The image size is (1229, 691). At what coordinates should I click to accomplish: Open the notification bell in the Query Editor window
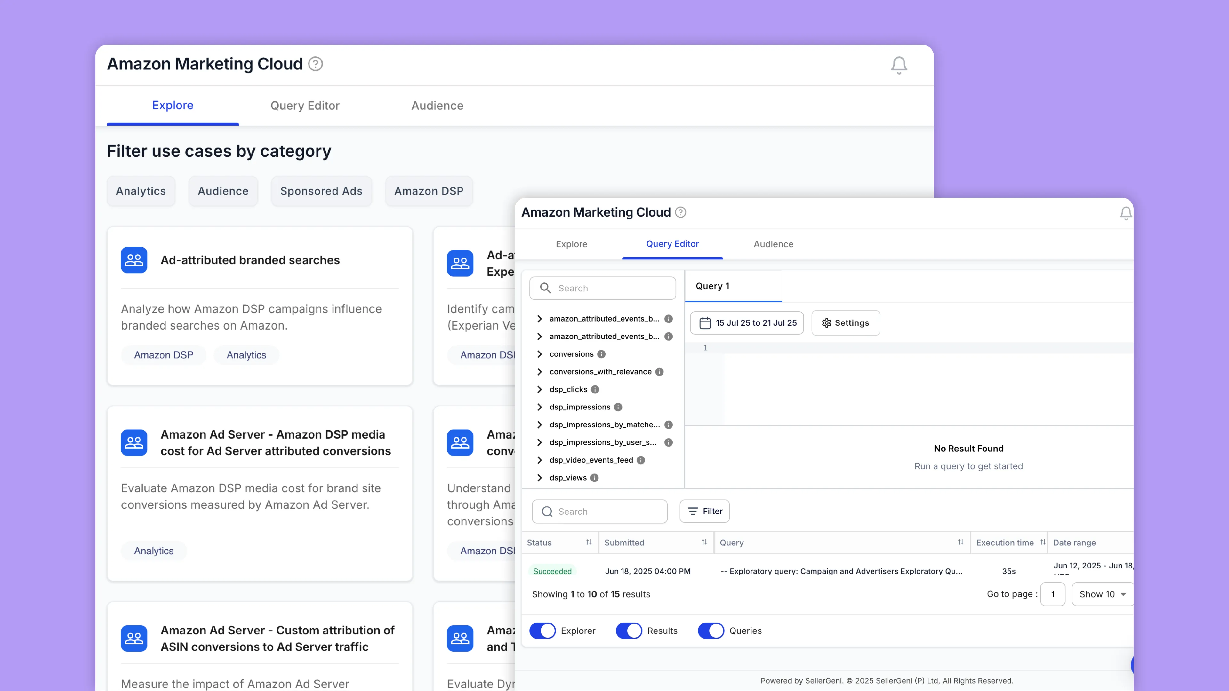(x=1126, y=213)
